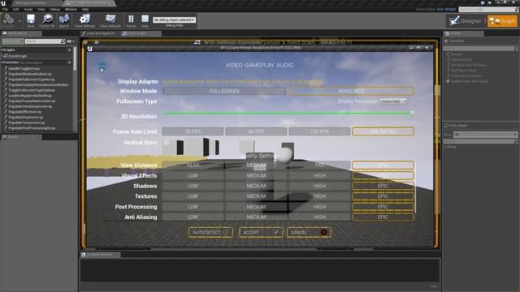Open the GAMEPLAY settings tab in game preview

pos(260,65)
